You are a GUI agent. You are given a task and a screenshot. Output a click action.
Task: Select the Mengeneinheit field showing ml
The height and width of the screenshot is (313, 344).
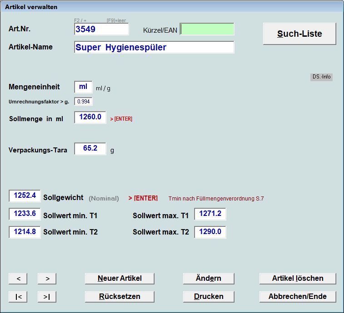pyautogui.click(x=83, y=87)
